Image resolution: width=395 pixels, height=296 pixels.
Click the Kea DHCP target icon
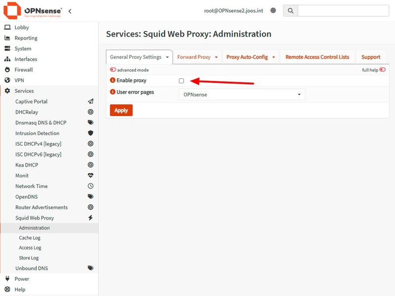[90, 165]
